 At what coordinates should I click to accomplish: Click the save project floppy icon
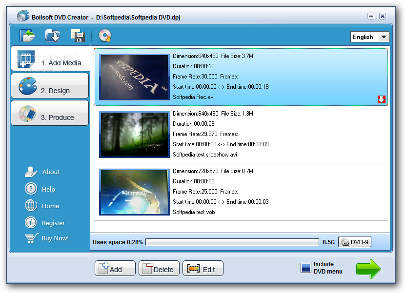(x=78, y=36)
